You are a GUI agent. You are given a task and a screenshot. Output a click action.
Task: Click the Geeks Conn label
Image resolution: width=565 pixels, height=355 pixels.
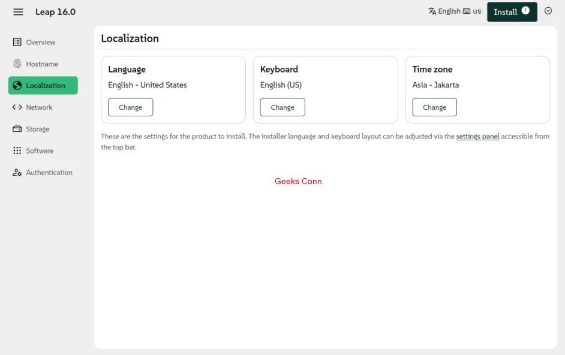click(298, 181)
